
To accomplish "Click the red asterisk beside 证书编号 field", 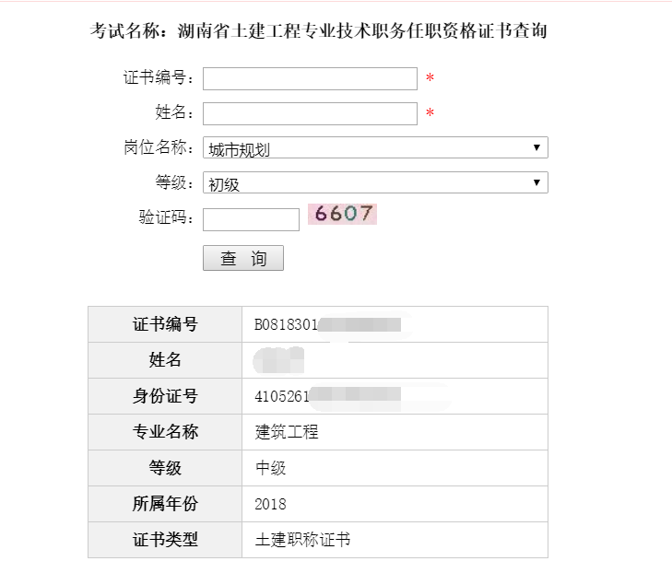I will (x=430, y=80).
